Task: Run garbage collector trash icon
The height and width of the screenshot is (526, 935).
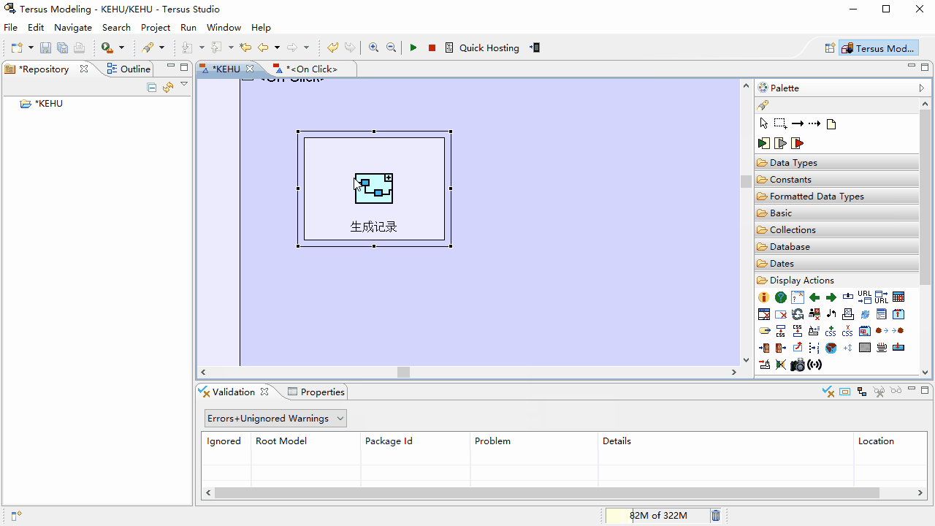Action: (x=716, y=515)
